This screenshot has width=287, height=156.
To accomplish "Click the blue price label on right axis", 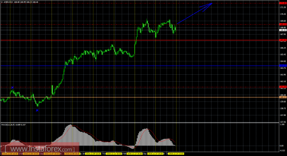I will click(283, 66).
